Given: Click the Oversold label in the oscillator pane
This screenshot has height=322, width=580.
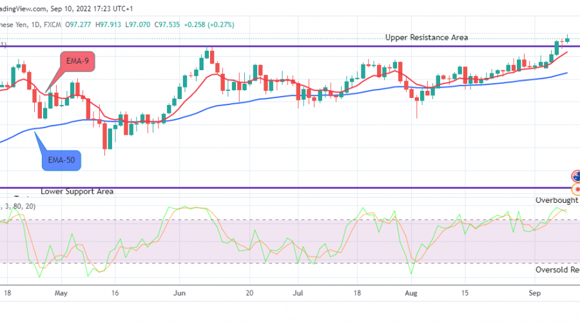Looking at the screenshot, I should 556,270.
